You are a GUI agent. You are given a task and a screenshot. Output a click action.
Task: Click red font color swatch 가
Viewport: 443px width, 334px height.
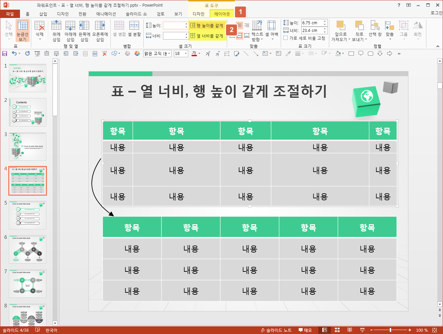point(194,54)
